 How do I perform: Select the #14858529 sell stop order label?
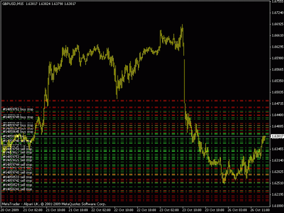coord(17,185)
